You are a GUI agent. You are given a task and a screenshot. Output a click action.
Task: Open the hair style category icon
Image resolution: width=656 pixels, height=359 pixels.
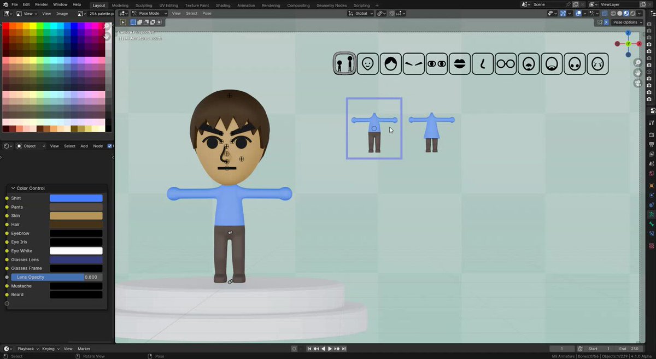(x=390, y=64)
